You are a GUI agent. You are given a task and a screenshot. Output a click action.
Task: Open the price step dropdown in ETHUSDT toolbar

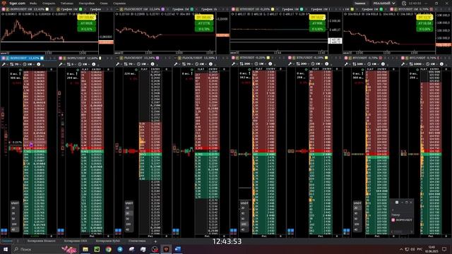tap(246, 64)
